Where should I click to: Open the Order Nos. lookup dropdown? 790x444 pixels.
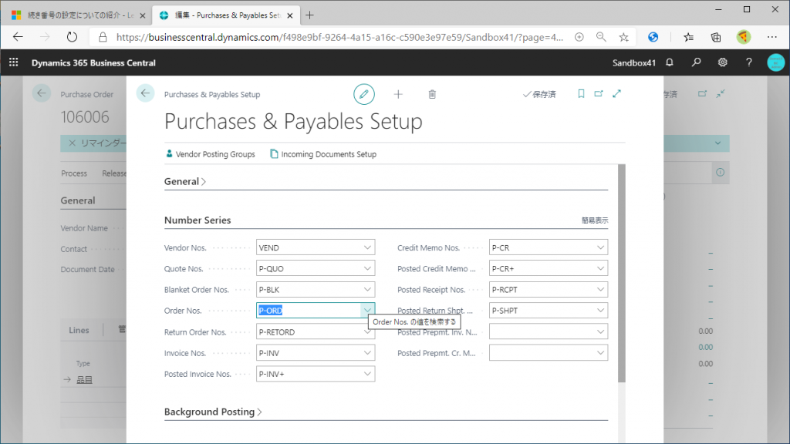point(367,310)
